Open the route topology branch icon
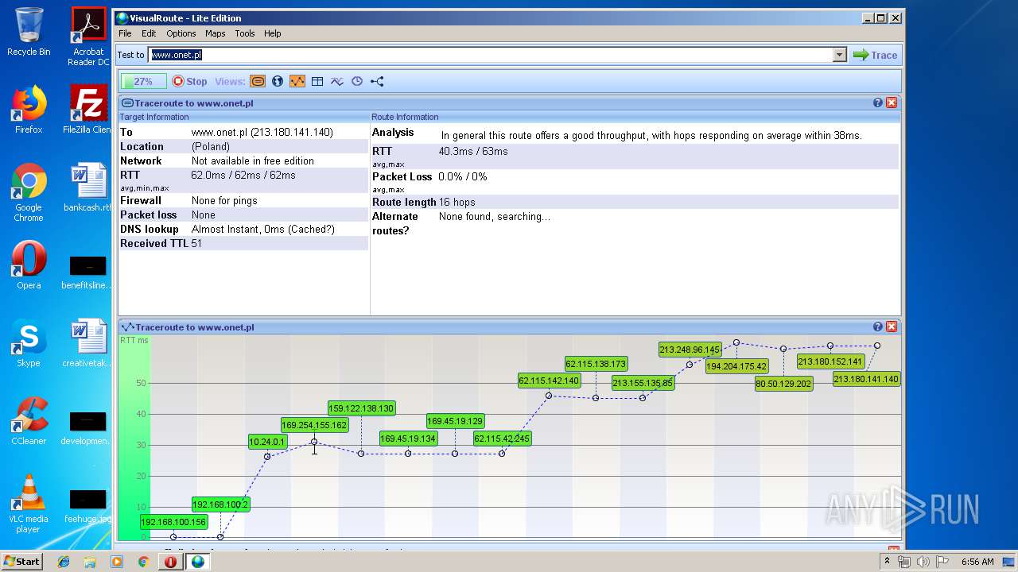Viewport: 1018px width, 572px height. click(x=377, y=81)
